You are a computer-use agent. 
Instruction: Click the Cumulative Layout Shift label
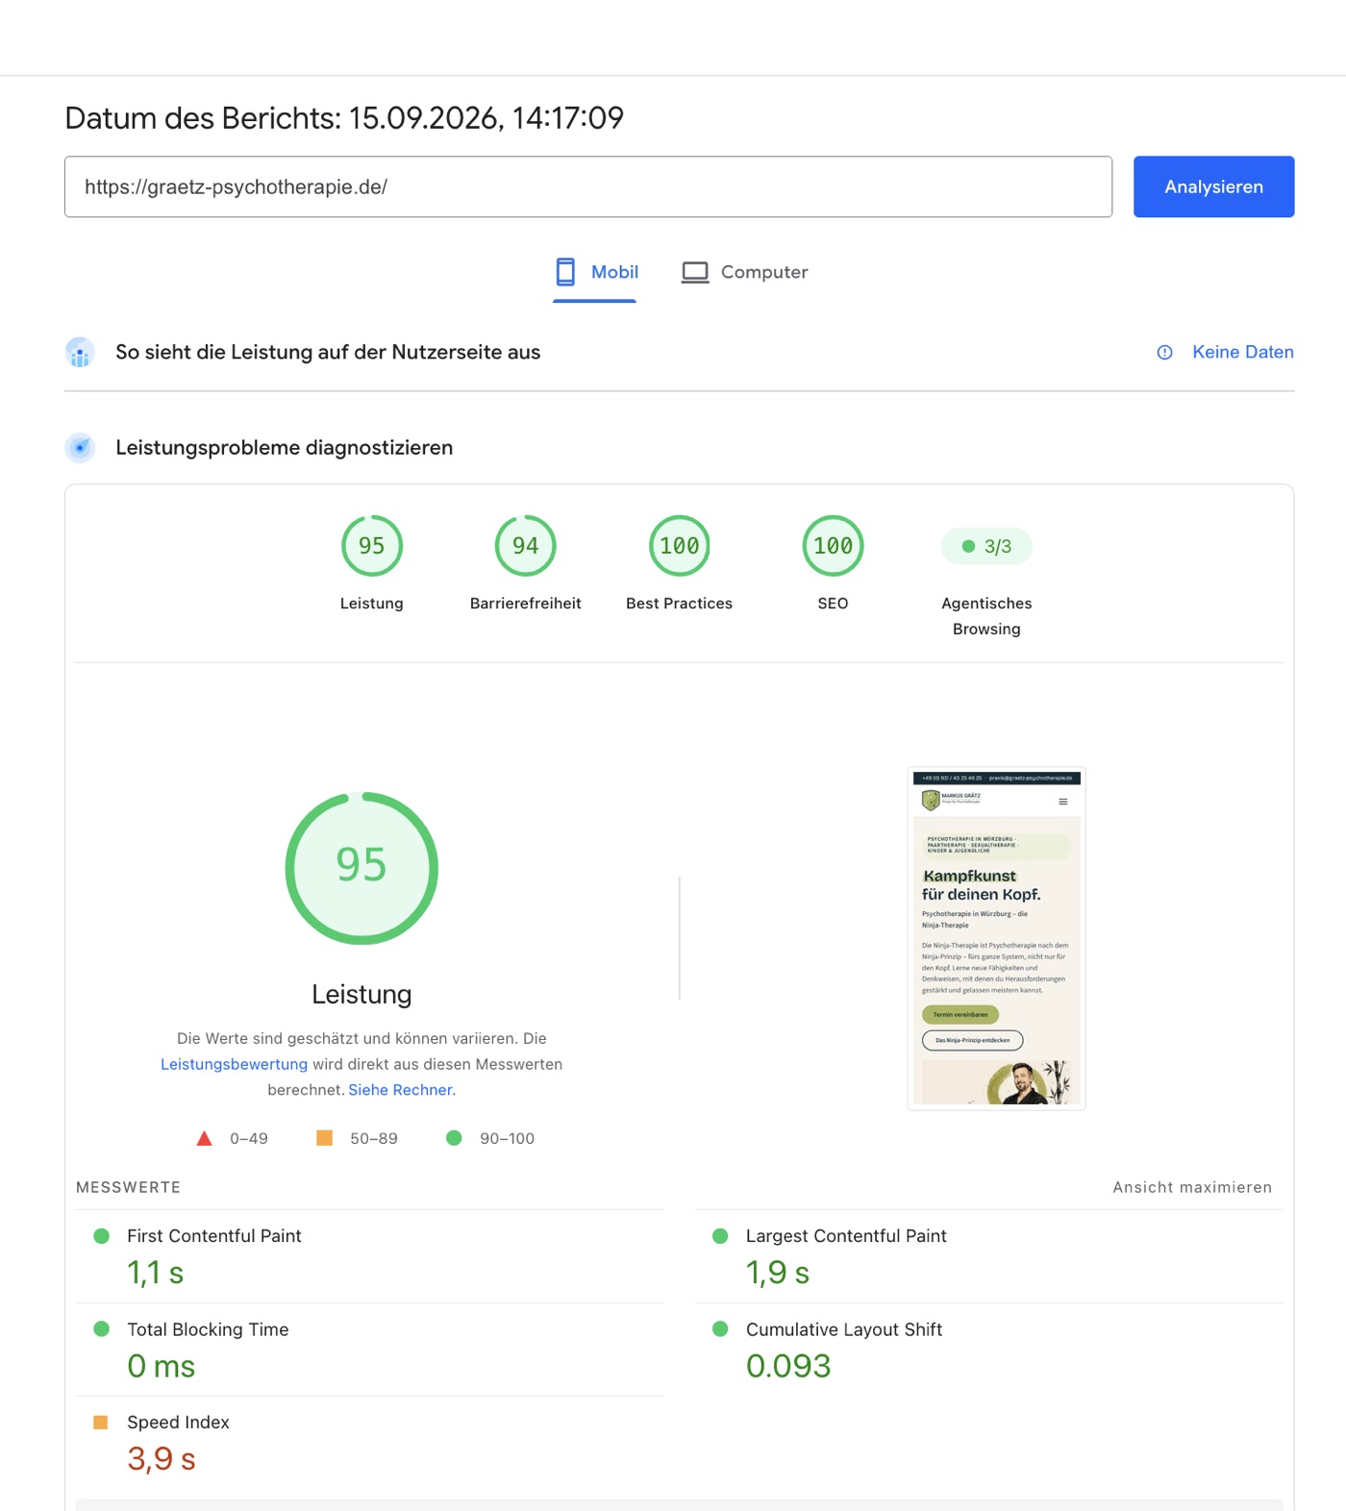(844, 1329)
